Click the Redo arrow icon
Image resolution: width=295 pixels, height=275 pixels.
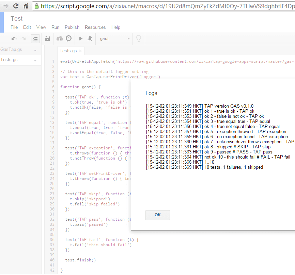coord(23,38)
